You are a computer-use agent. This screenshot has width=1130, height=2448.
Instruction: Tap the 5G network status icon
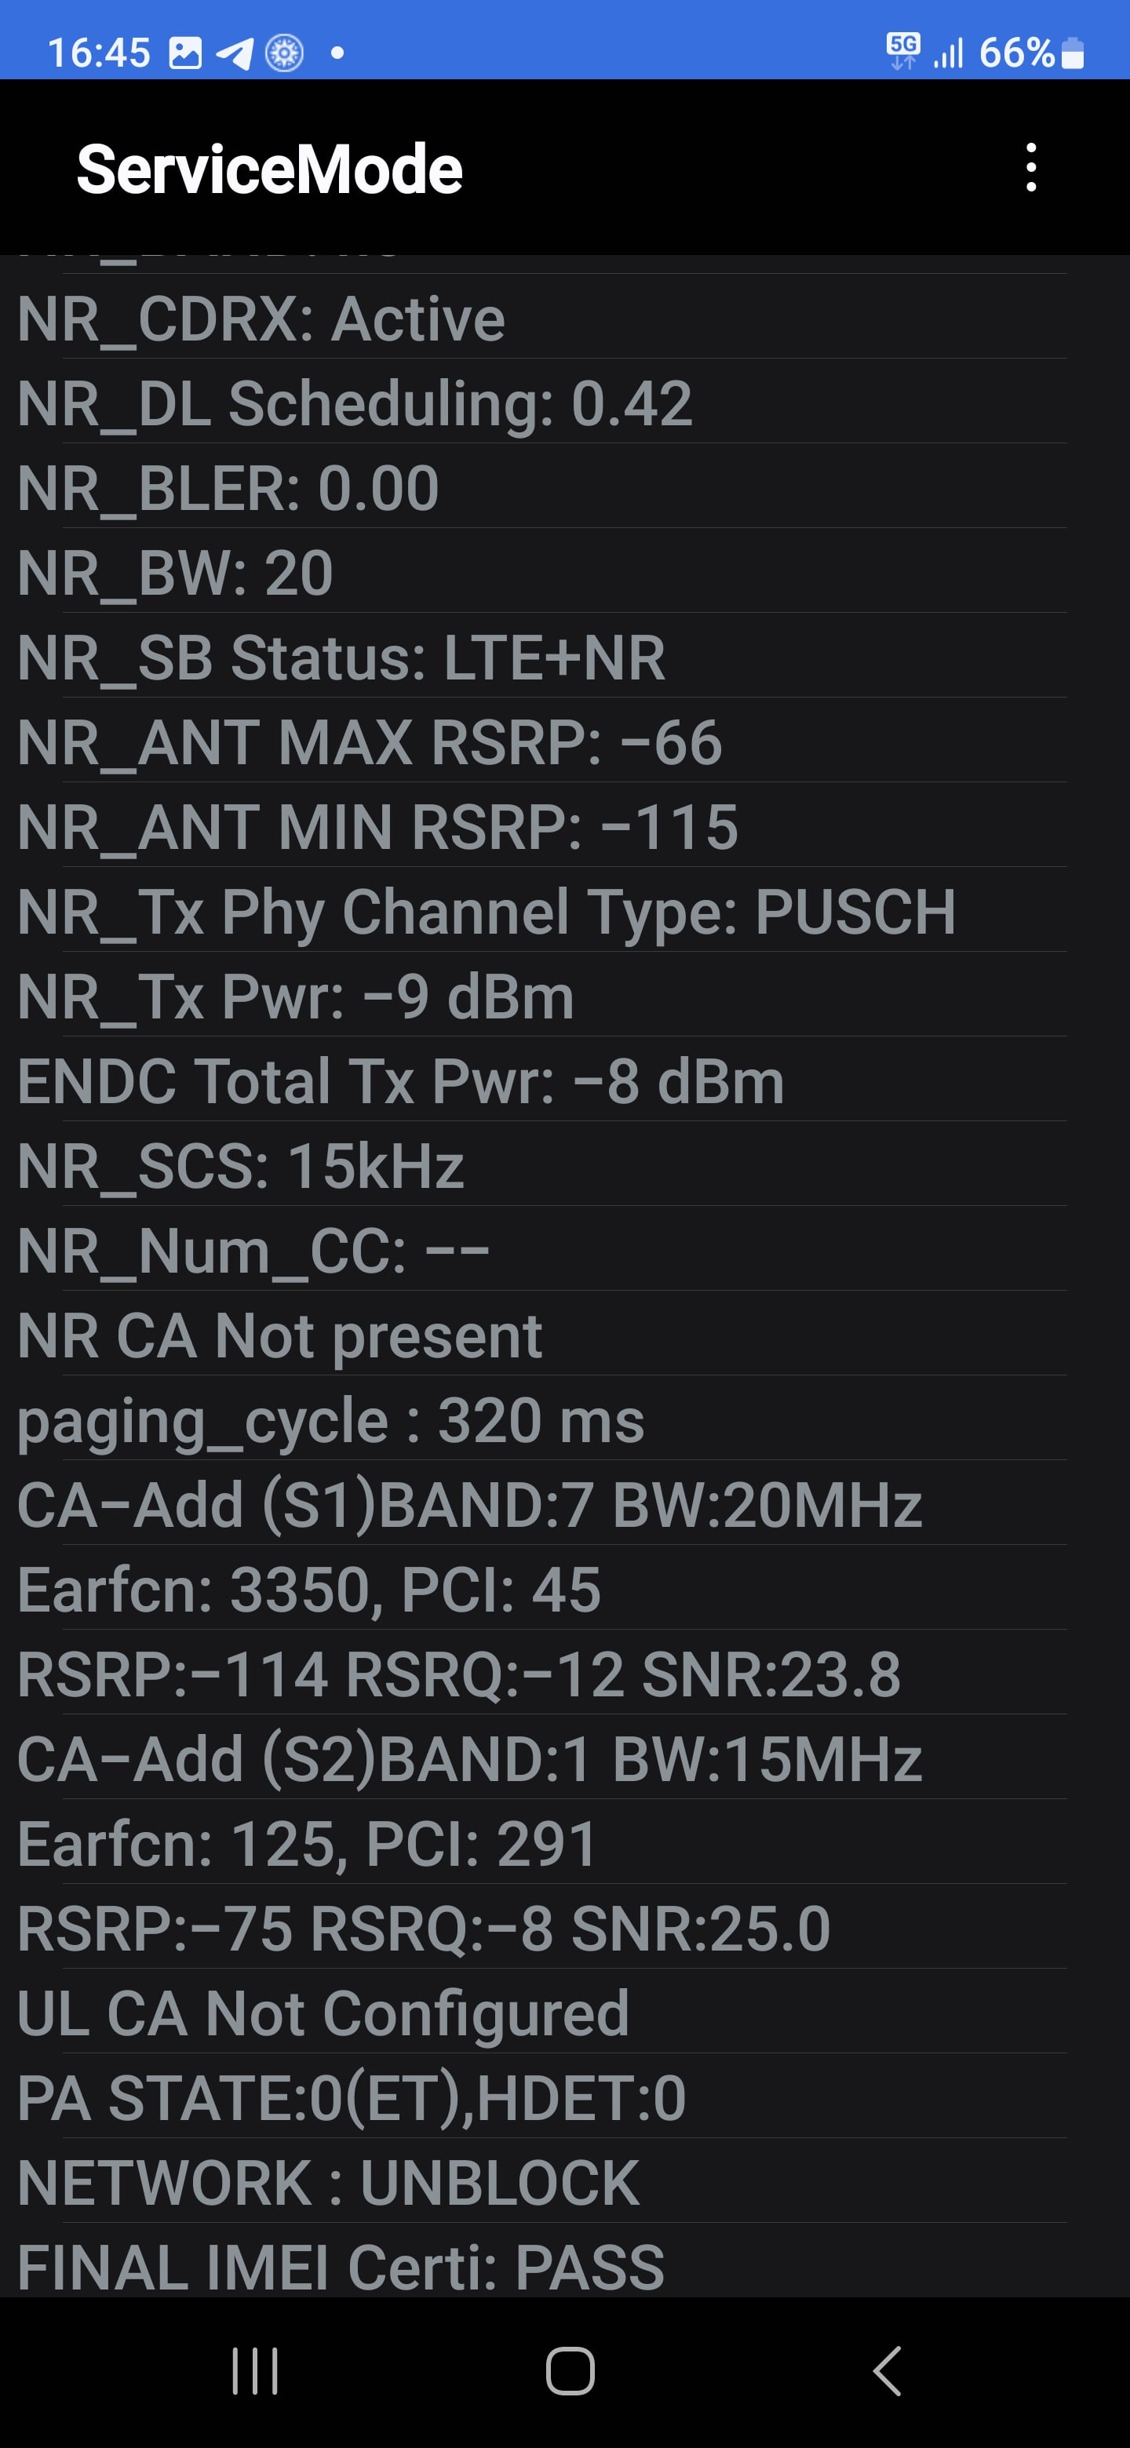[903, 50]
